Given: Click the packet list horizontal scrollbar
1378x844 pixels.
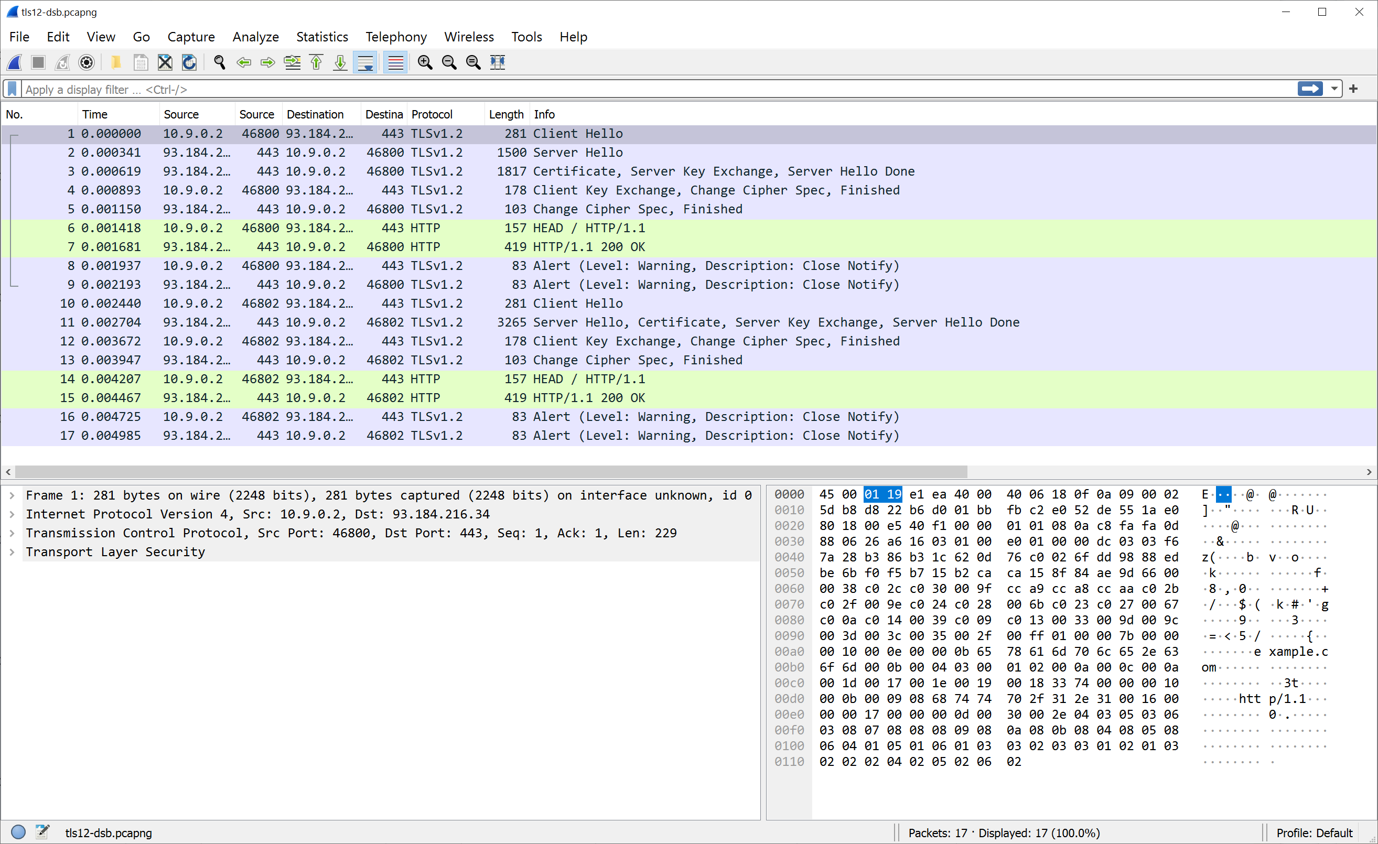Looking at the screenshot, I should click(x=490, y=472).
